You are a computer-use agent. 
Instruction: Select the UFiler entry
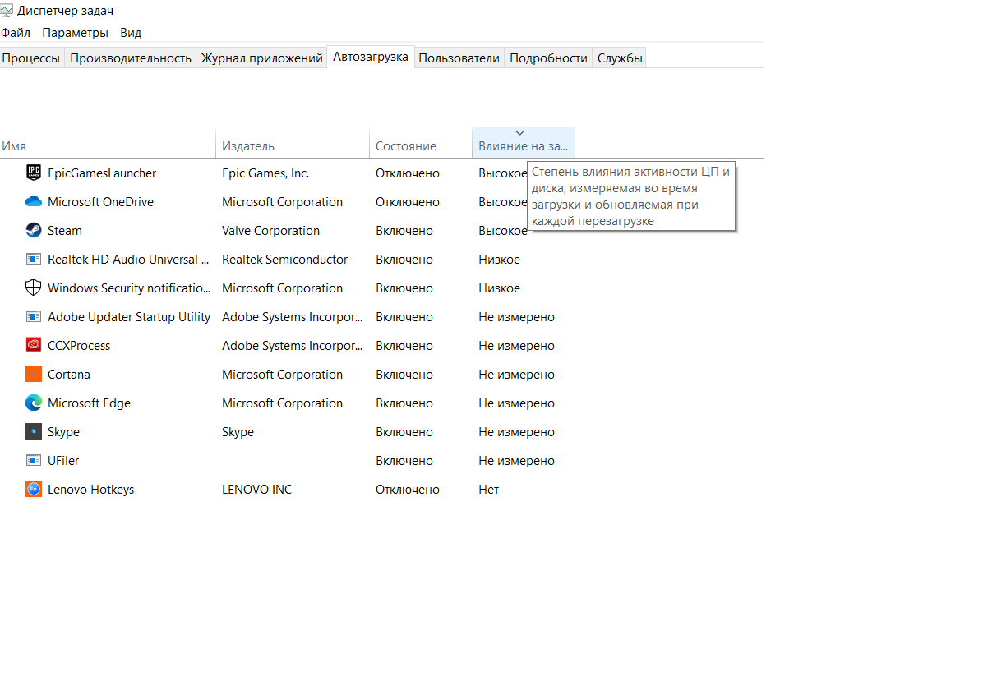point(63,461)
